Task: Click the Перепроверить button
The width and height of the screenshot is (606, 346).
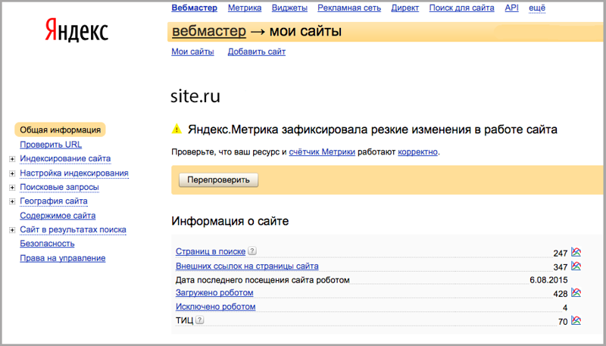Action: 218,180
